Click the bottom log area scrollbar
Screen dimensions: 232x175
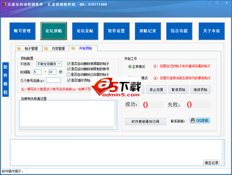pyautogui.click(x=223, y=153)
